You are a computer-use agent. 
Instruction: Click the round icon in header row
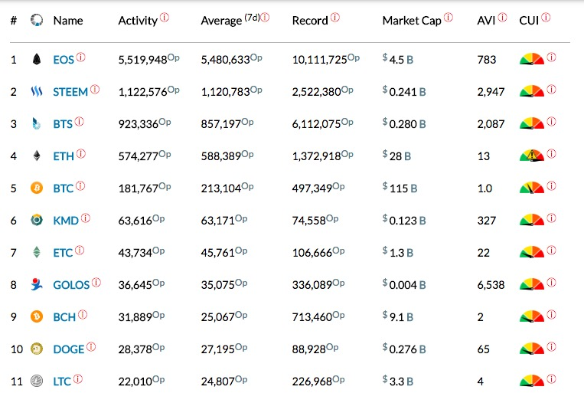36,21
